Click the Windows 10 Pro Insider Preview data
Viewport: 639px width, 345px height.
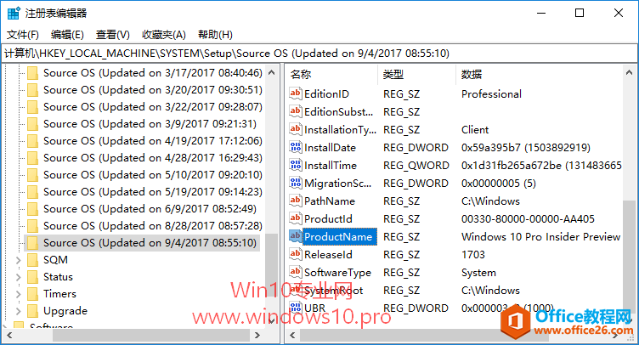(540, 236)
